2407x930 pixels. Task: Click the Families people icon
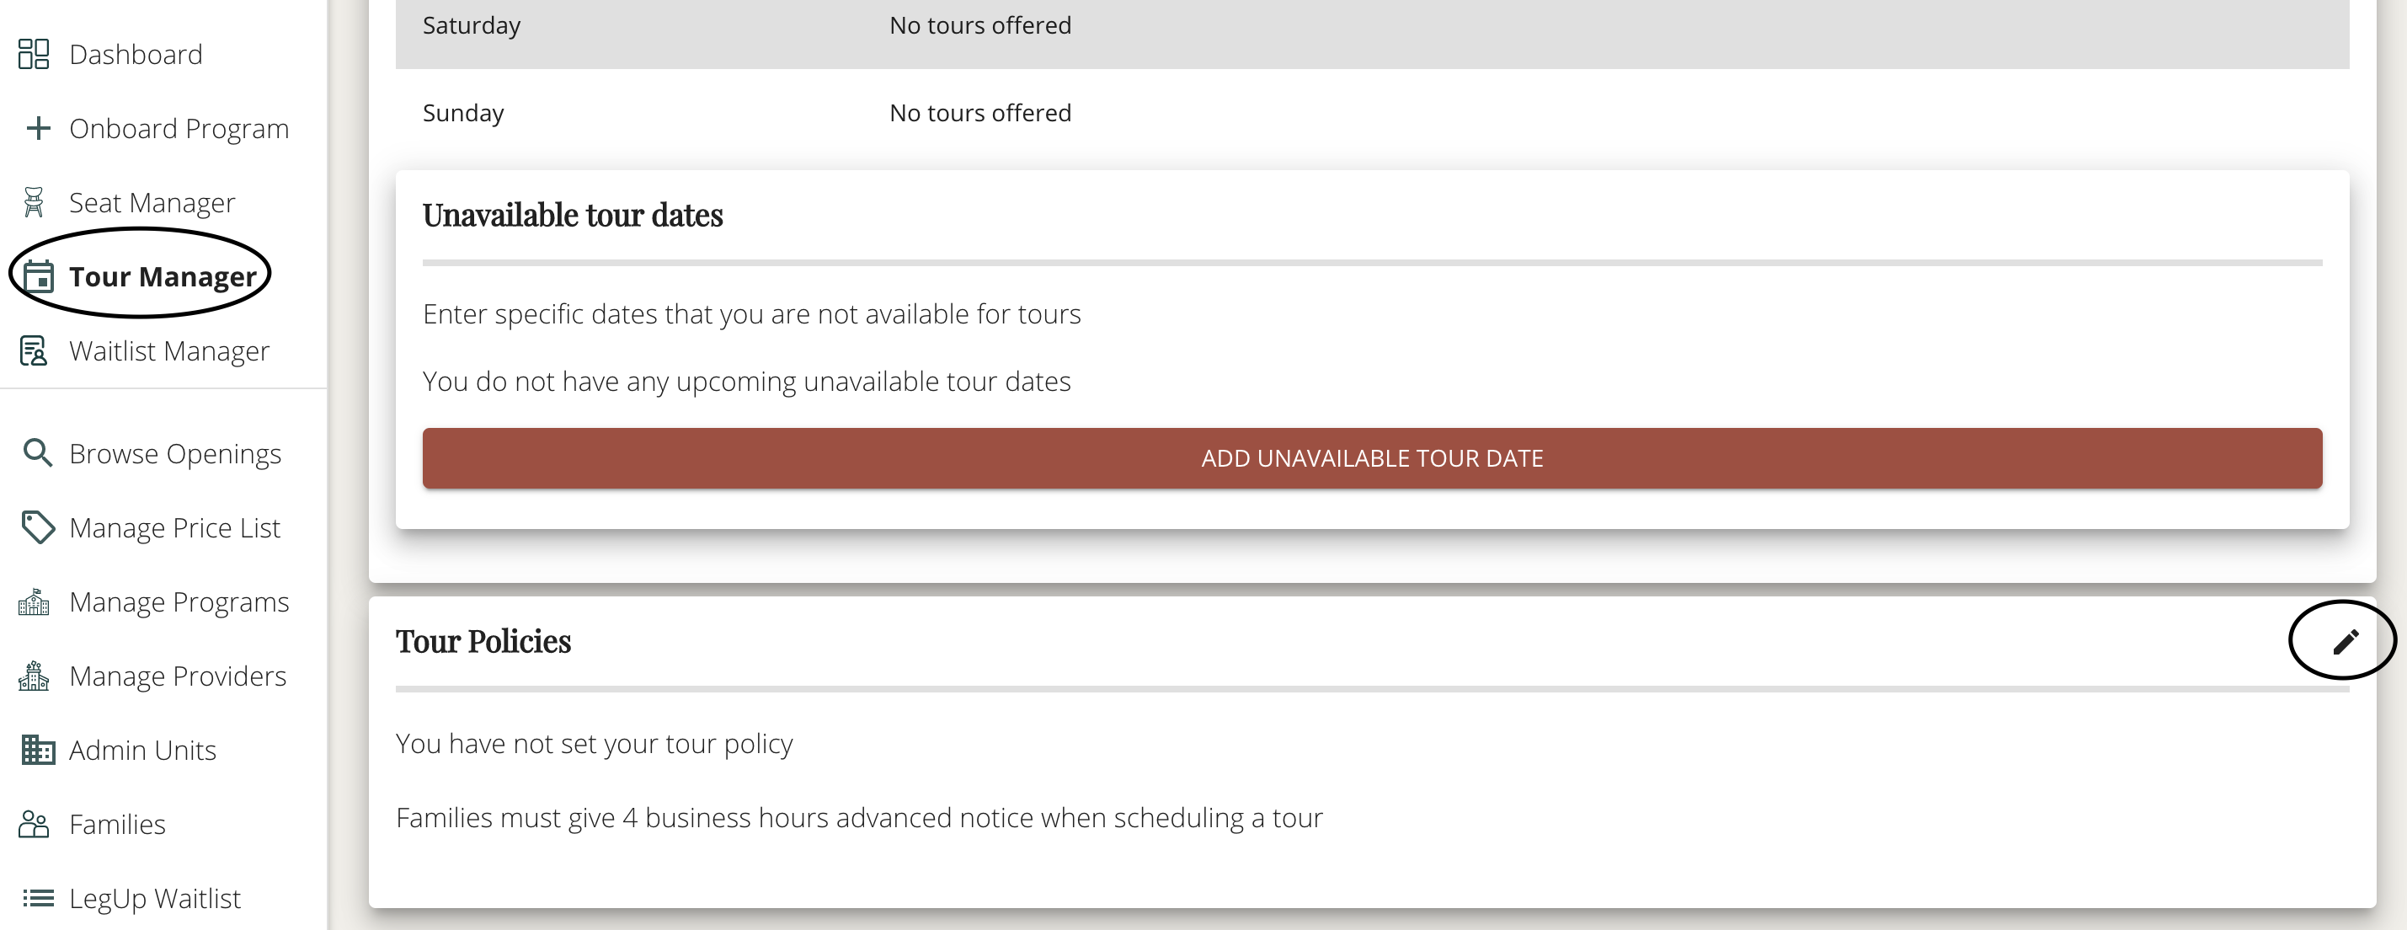[x=34, y=825]
